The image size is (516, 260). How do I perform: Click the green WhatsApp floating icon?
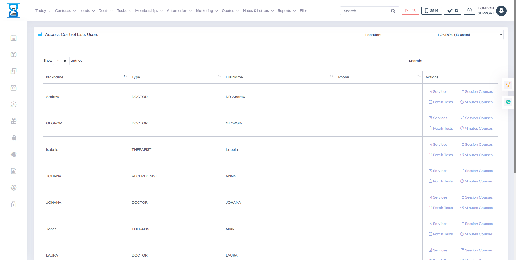[508, 102]
